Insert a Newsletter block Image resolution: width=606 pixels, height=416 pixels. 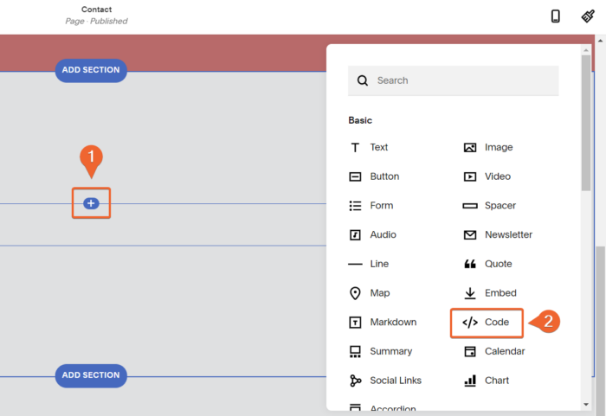click(x=497, y=235)
